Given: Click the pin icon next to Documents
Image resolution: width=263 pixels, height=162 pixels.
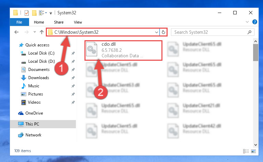Looking at the screenshot, I should coord(73,70).
